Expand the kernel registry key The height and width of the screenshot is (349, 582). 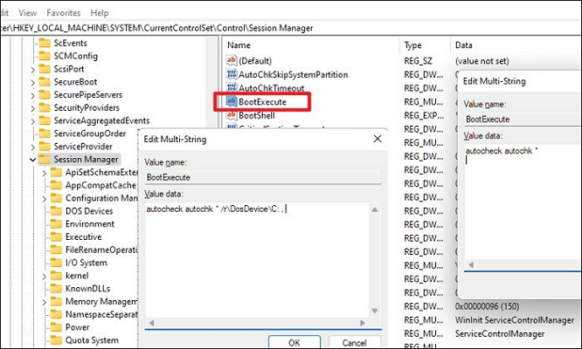click(x=45, y=276)
